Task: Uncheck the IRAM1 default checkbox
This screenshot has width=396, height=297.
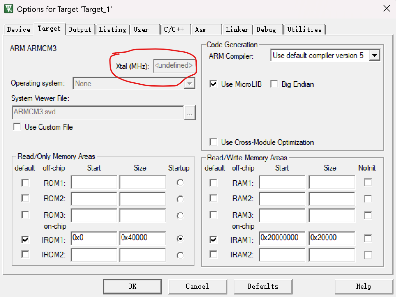Action: pos(213,239)
